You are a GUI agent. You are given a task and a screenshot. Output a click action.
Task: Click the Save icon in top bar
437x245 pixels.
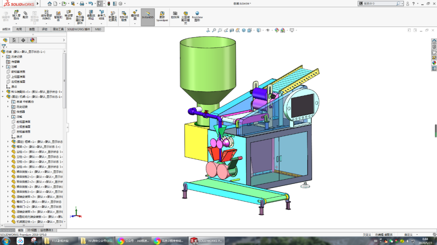(73, 4)
